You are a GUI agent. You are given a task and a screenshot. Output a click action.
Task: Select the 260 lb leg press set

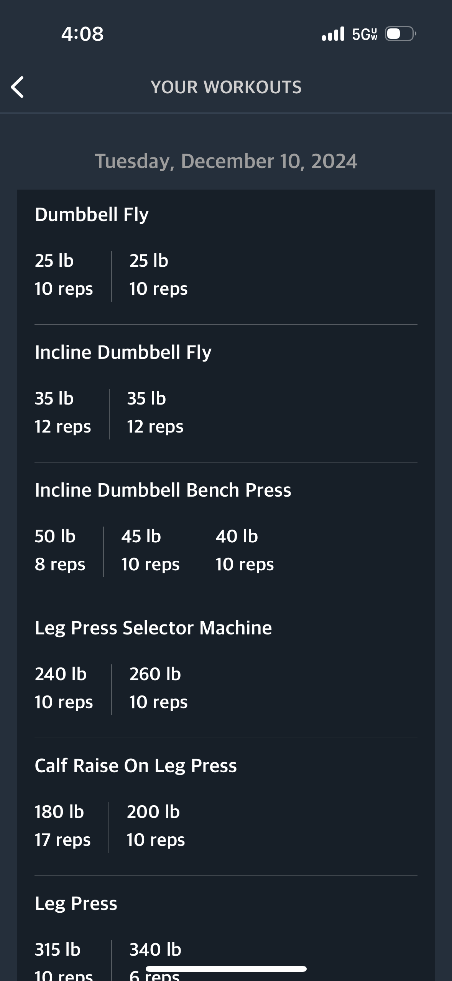coord(158,688)
